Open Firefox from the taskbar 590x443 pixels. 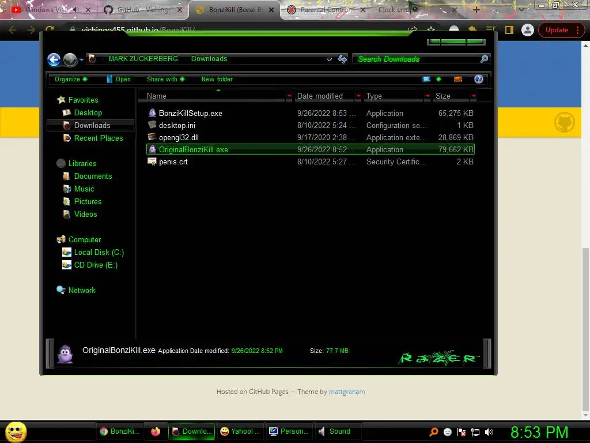click(x=155, y=431)
